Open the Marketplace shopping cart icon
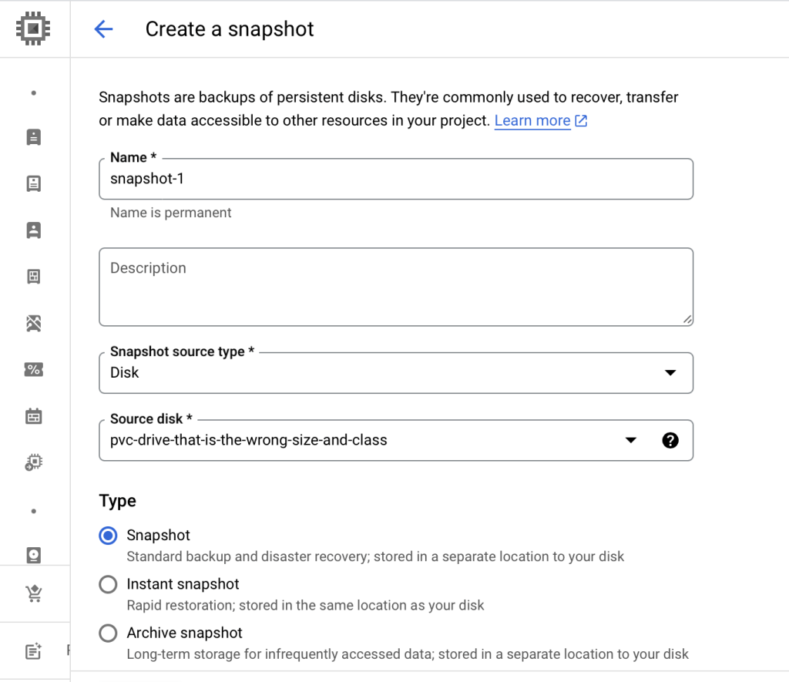Viewport: 789px width, 682px height. pos(33,593)
